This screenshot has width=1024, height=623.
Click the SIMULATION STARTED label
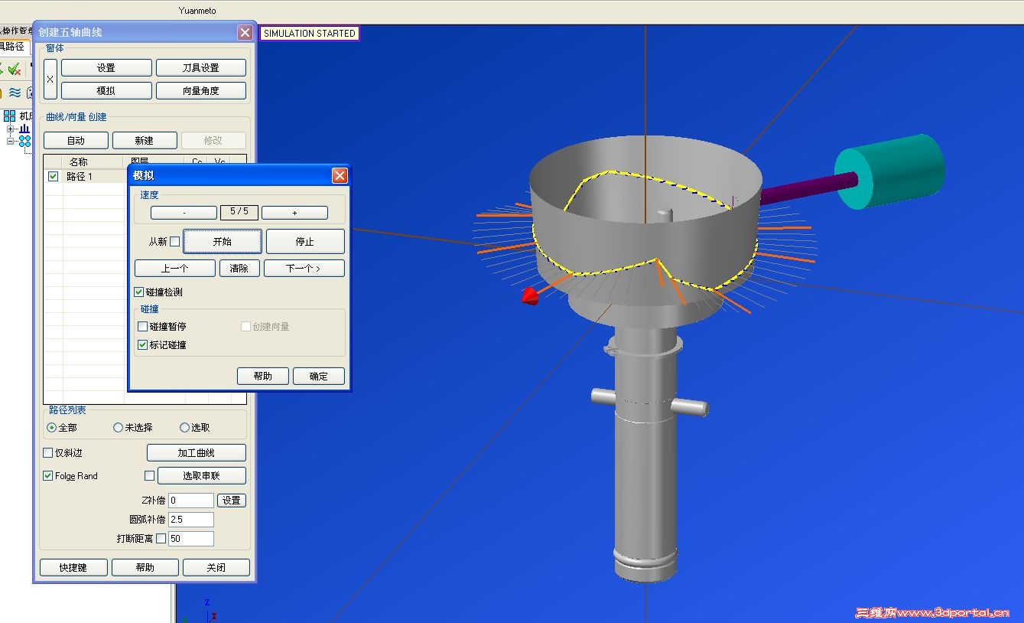coord(310,34)
